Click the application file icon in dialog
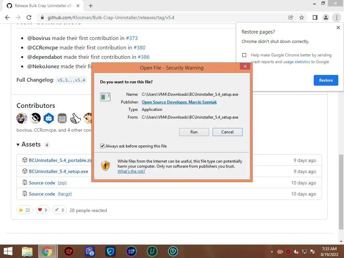 (105, 97)
